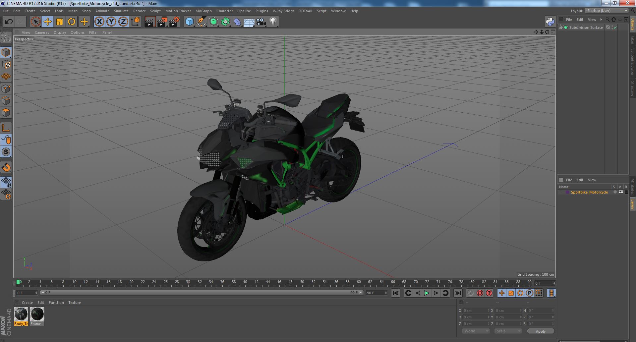
Task: Activate the Rotate tool
Action: (x=72, y=22)
